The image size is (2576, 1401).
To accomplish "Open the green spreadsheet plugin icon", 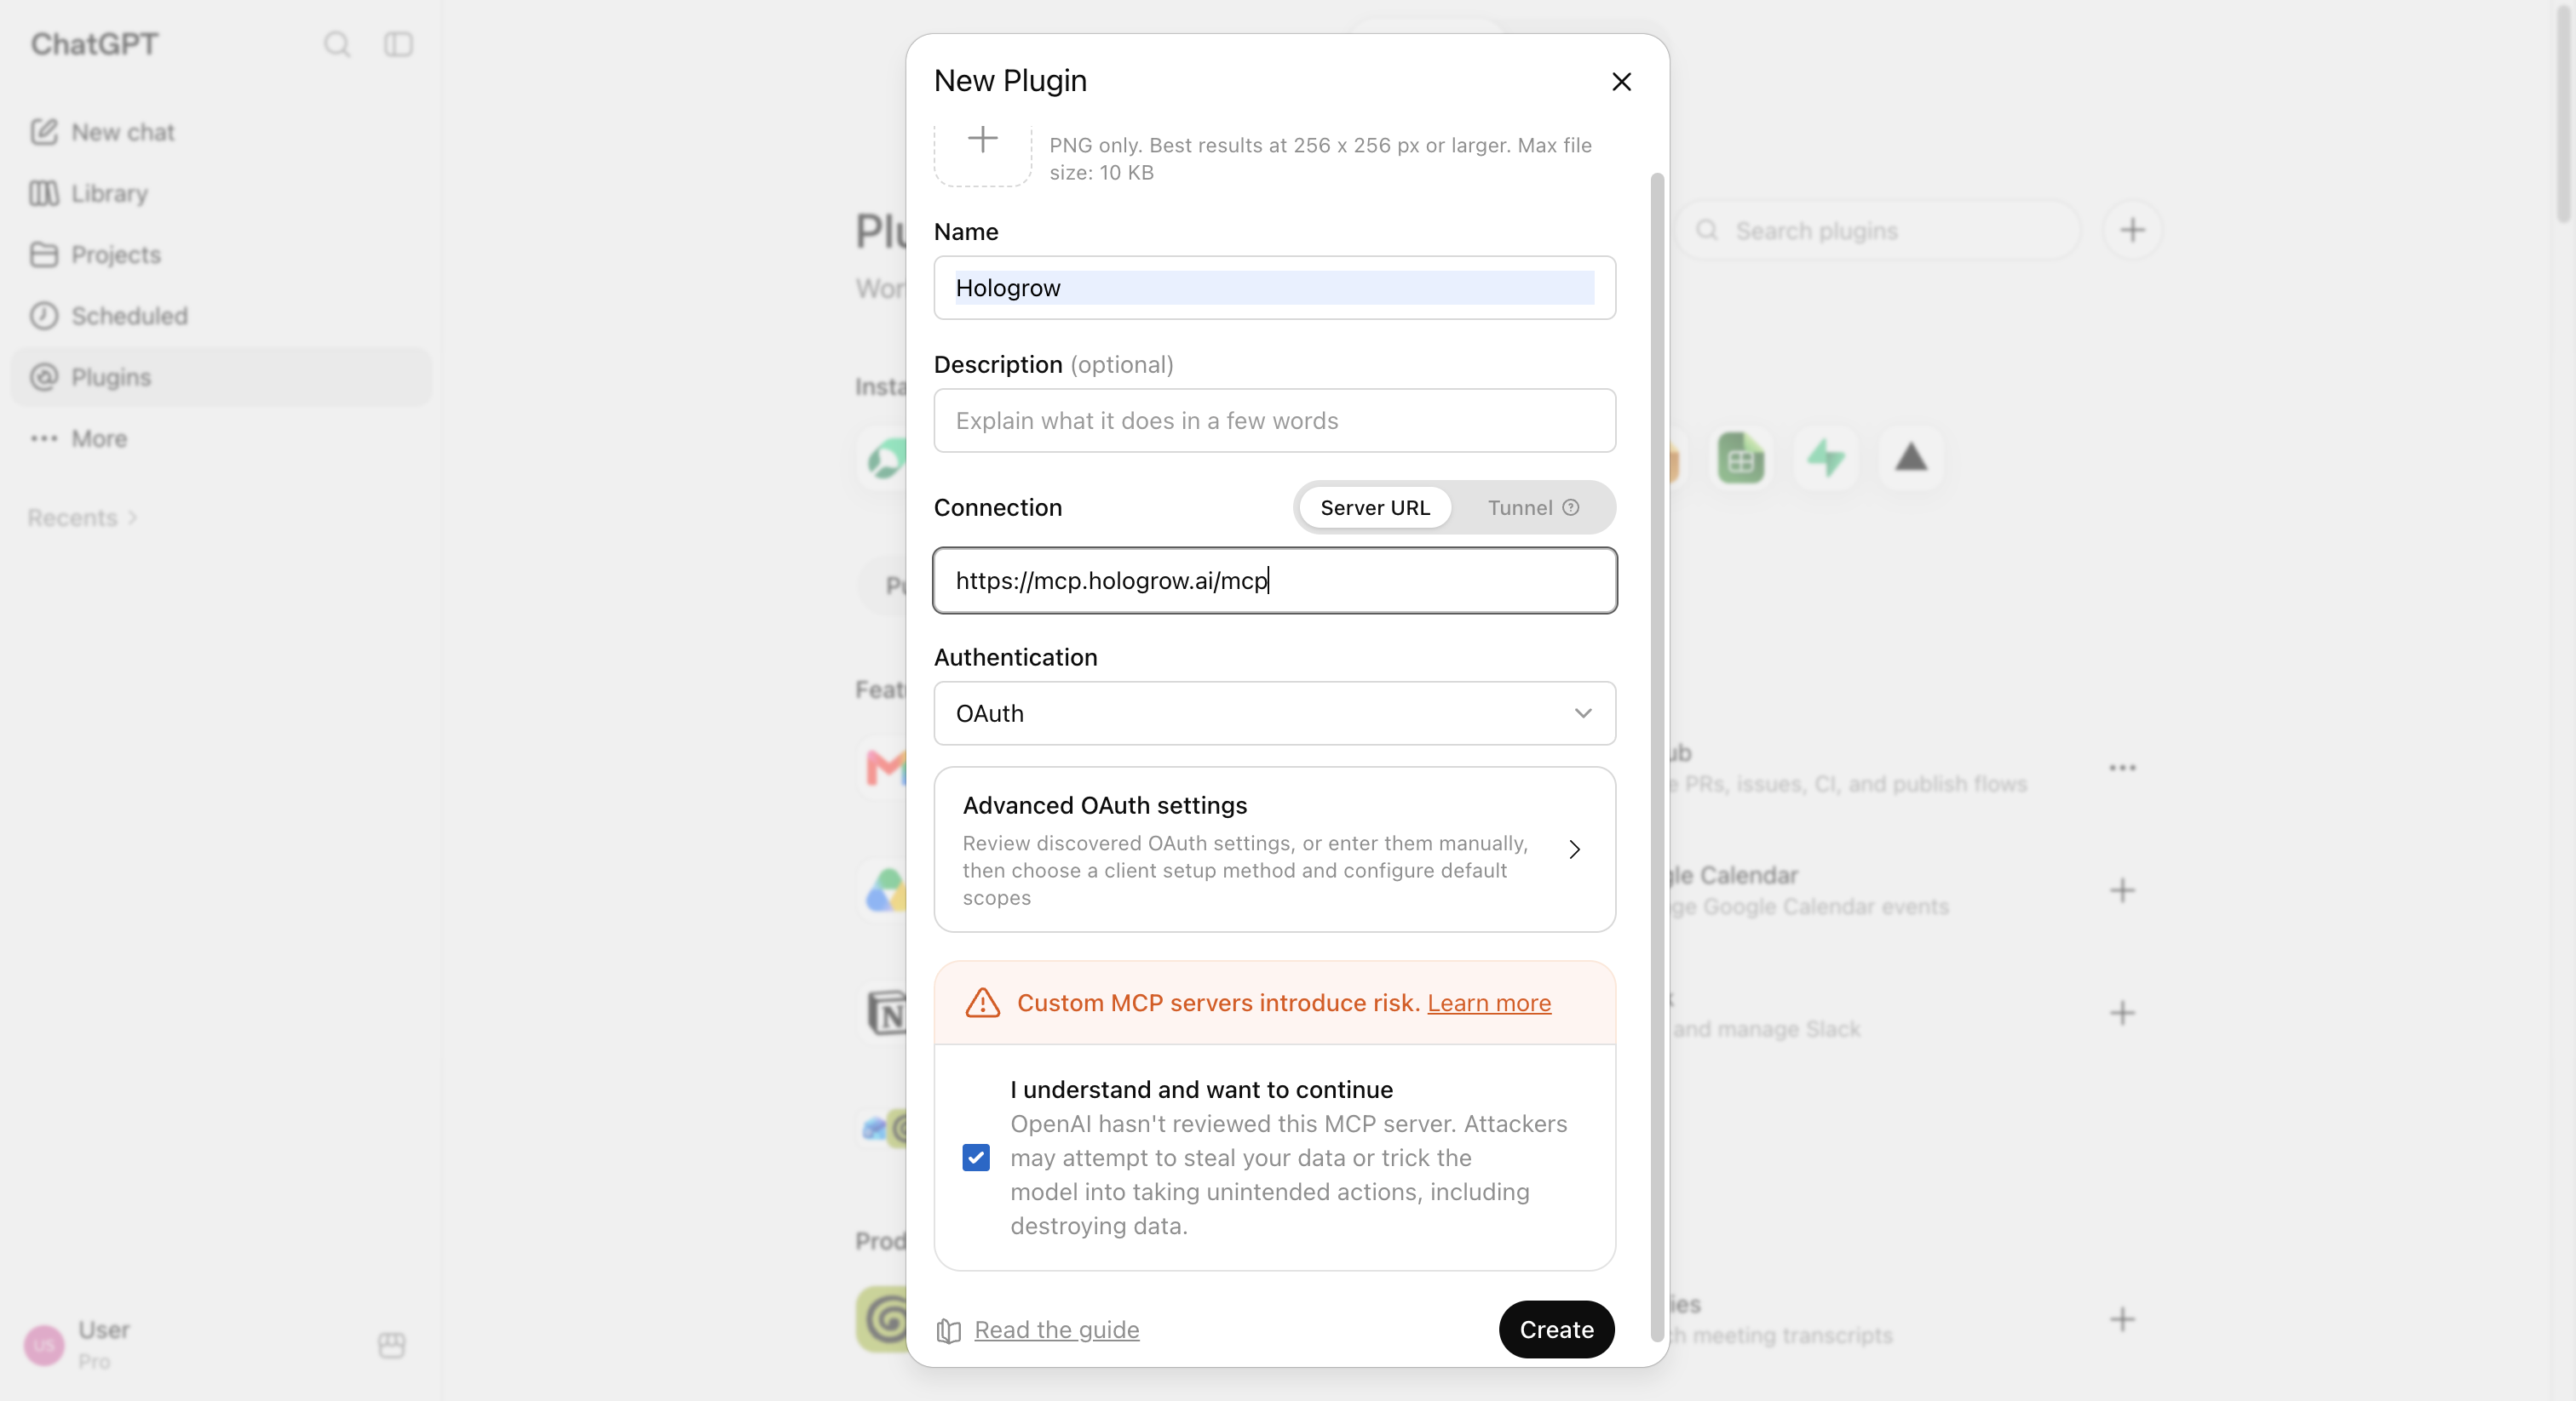I will [x=1740, y=458].
